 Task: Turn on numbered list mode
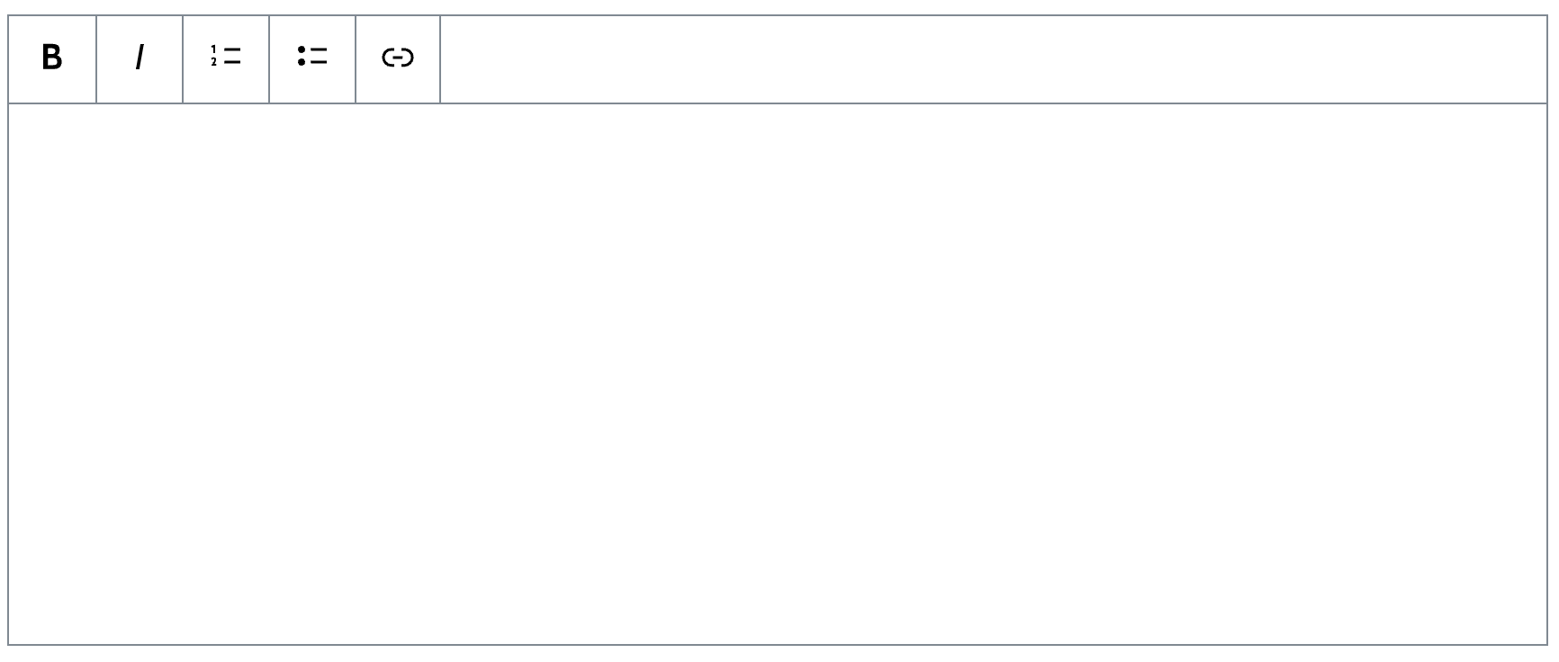(x=226, y=58)
